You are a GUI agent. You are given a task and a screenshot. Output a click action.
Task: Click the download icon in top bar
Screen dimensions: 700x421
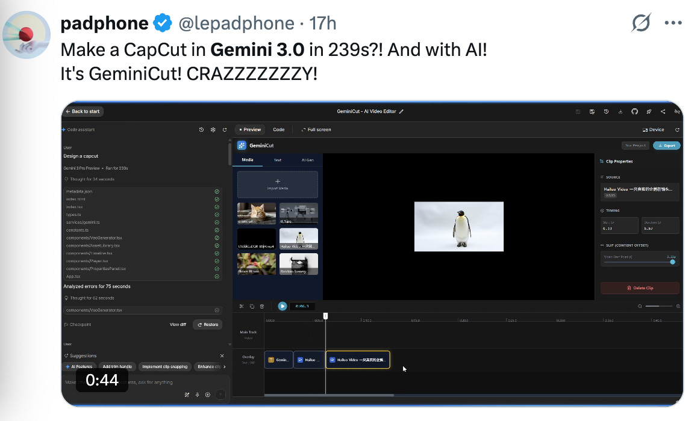[620, 111]
